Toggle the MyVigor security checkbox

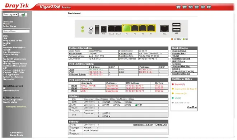[70, 127]
